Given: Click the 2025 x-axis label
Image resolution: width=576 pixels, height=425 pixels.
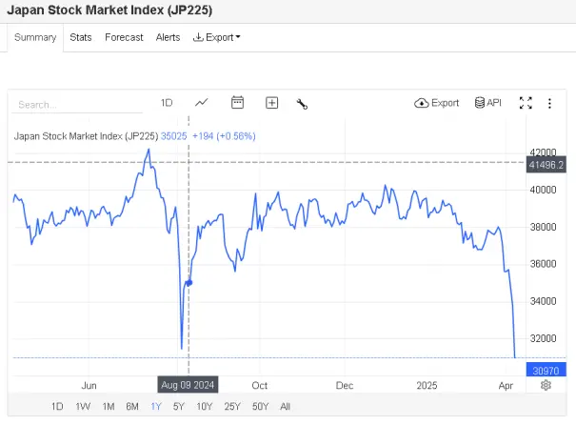Looking at the screenshot, I should coord(427,385).
